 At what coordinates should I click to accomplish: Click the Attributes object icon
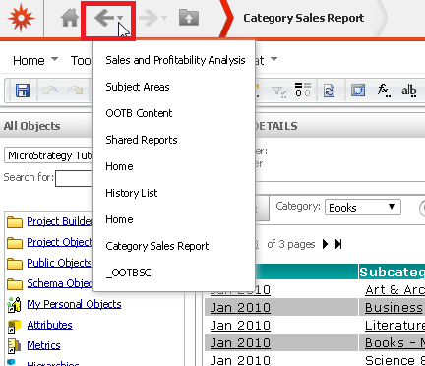coord(14,326)
